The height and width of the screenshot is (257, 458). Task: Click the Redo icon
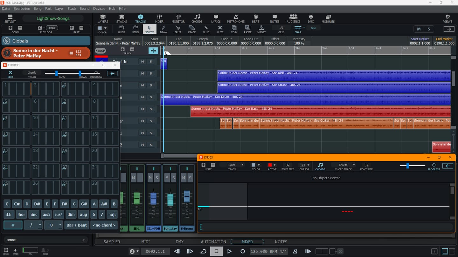coord(135,29)
